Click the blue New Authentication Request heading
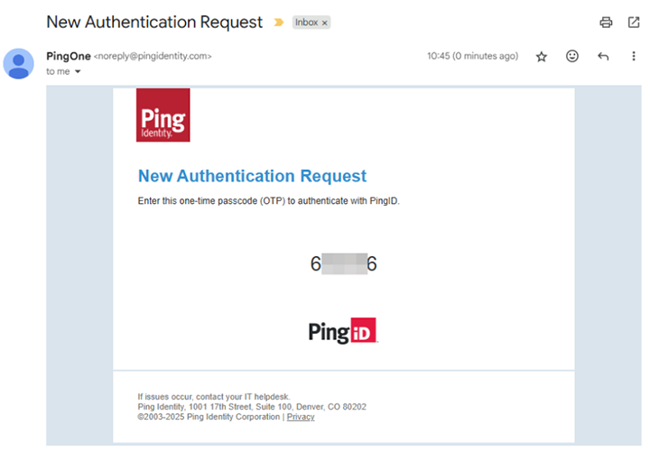Screen dimensions: 650x452 [252, 176]
